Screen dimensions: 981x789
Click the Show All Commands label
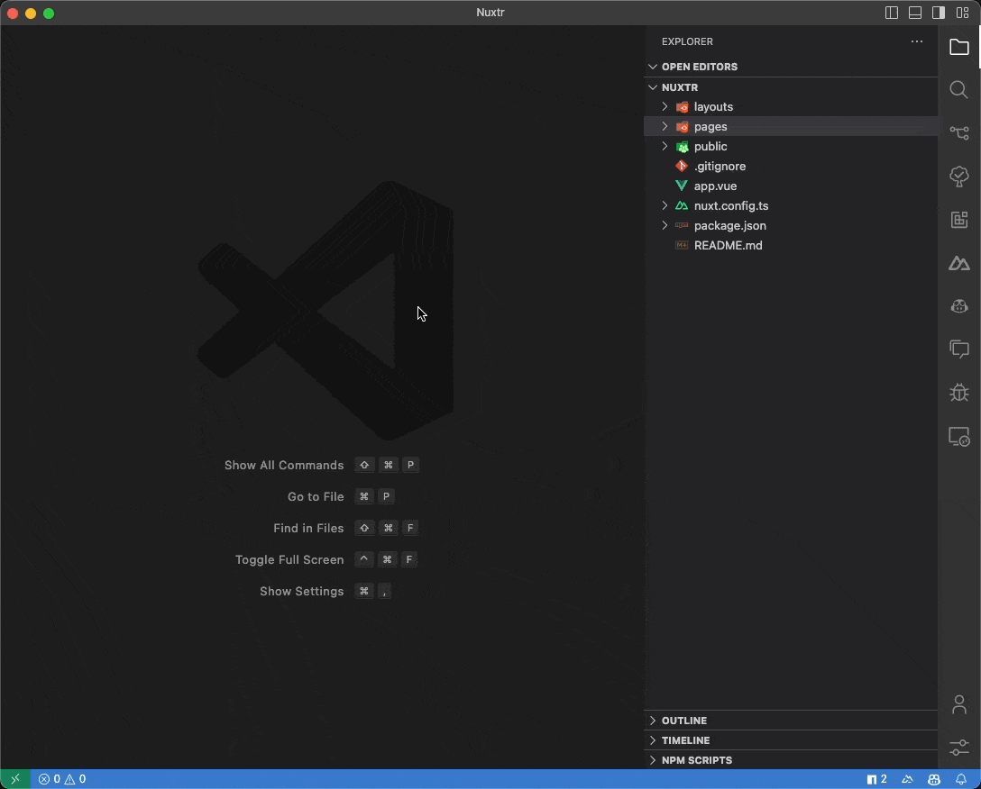(x=284, y=465)
